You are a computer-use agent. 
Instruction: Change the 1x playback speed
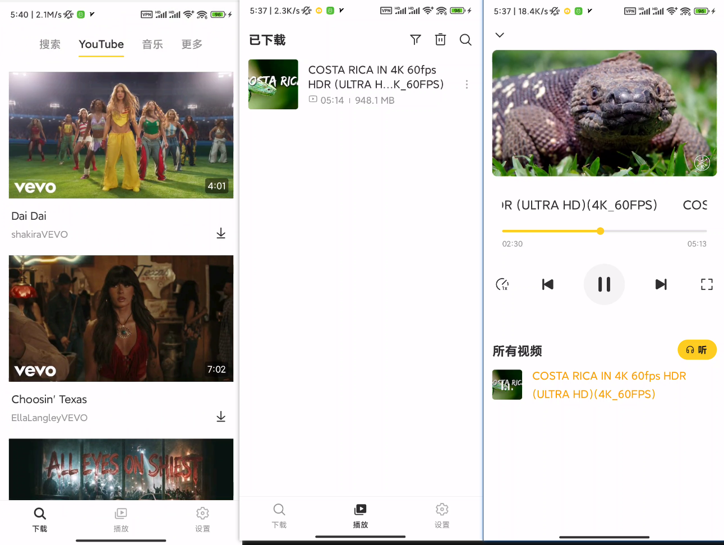click(502, 284)
